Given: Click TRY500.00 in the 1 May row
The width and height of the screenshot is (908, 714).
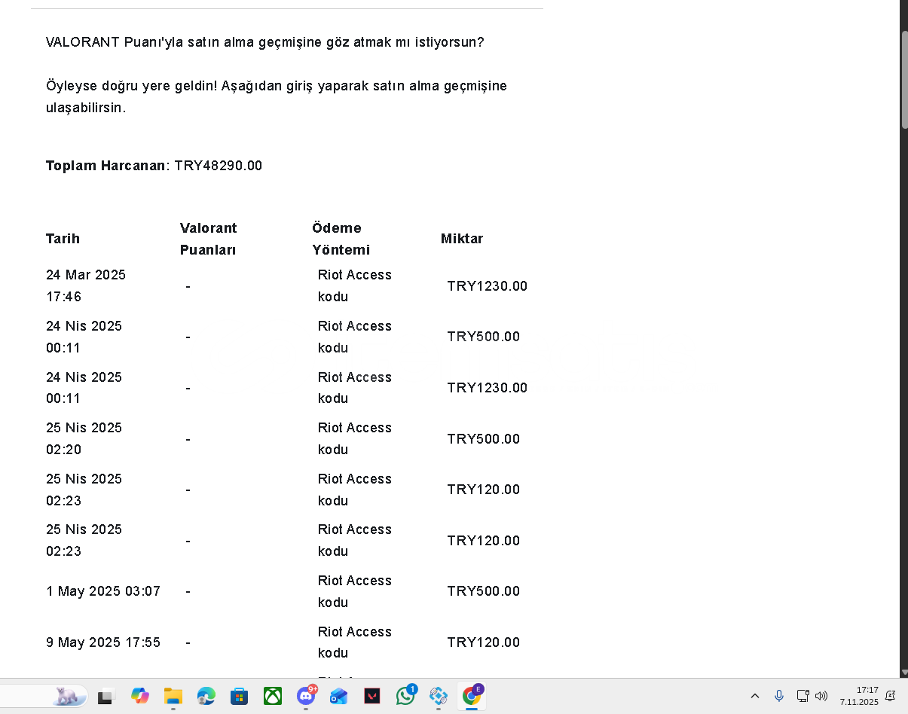Looking at the screenshot, I should pyautogui.click(x=484, y=591).
